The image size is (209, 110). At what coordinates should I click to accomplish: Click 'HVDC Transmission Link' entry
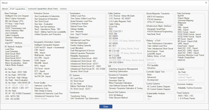tap(15, 28)
